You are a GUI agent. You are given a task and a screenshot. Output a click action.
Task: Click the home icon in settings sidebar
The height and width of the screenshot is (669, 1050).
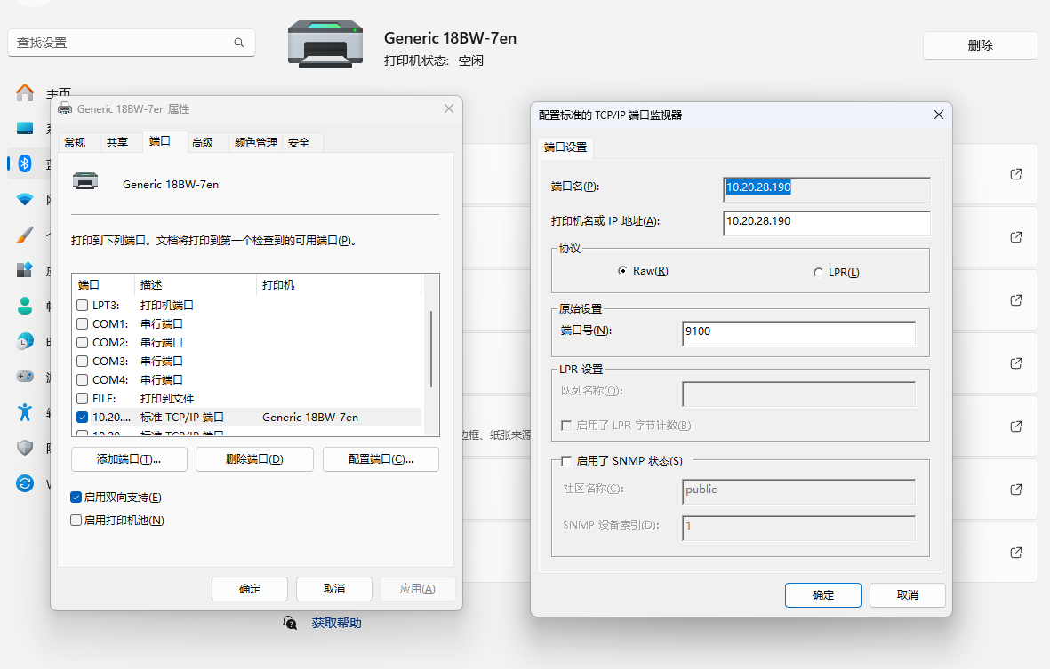tap(25, 93)
